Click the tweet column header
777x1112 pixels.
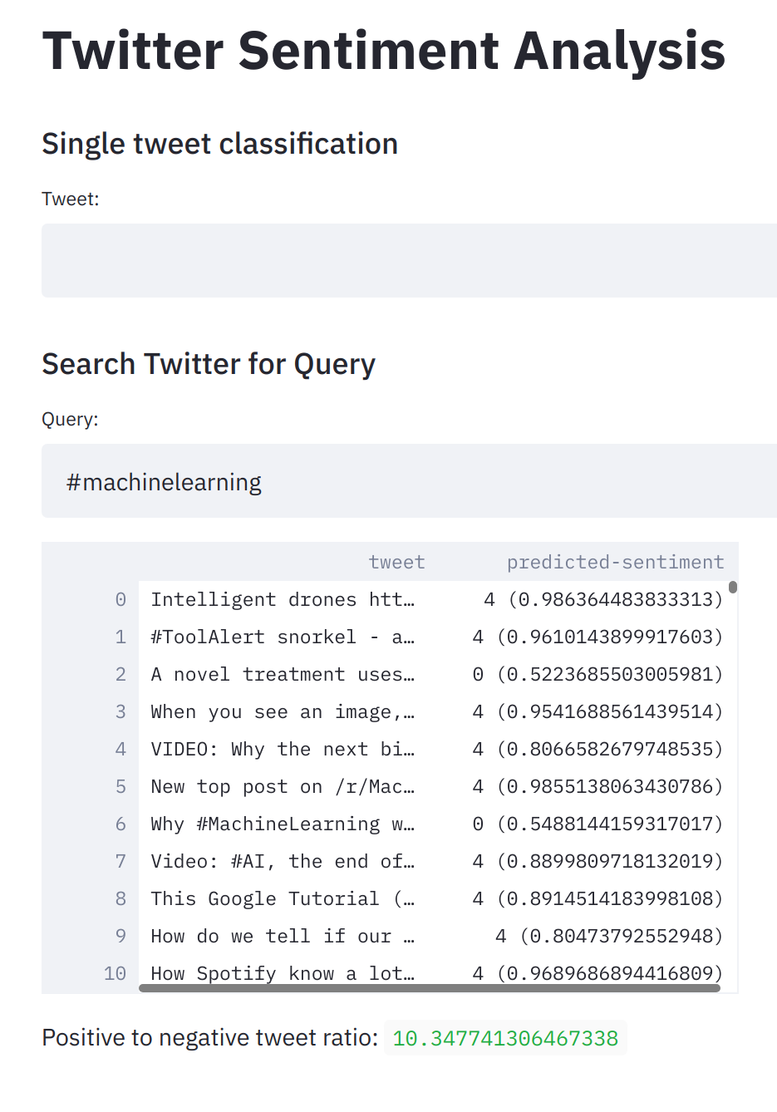click(396, 562)
